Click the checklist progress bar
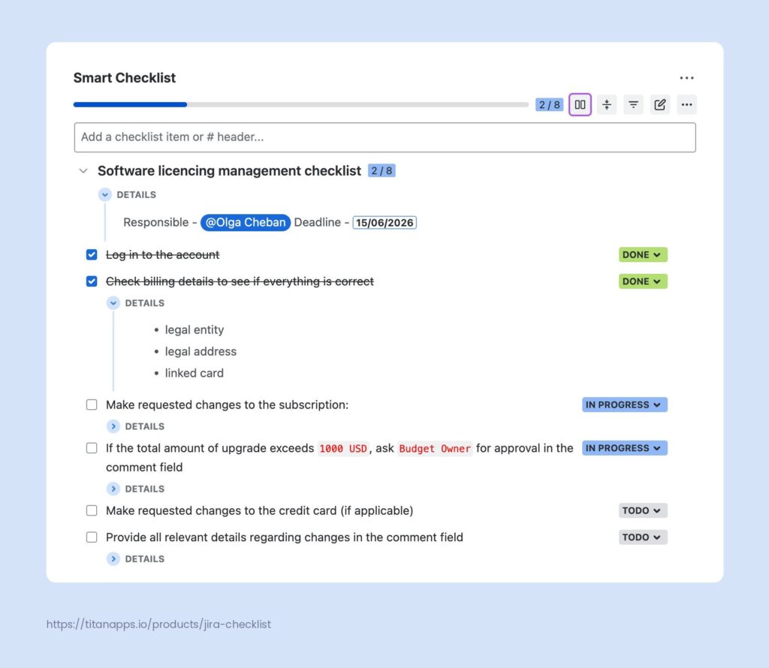Screen dimensions: 769x668 (x=300, y=104)
